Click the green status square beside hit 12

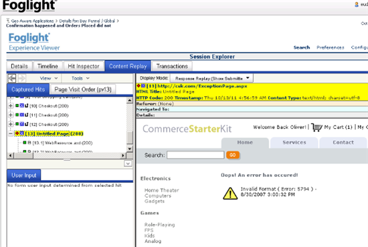click(17, 124)
